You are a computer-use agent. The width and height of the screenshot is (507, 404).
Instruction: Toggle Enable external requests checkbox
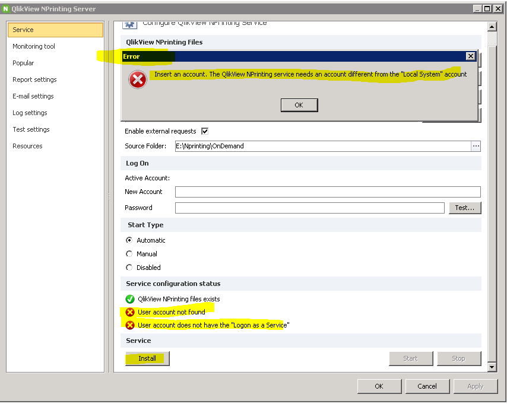tap(205, 131)
